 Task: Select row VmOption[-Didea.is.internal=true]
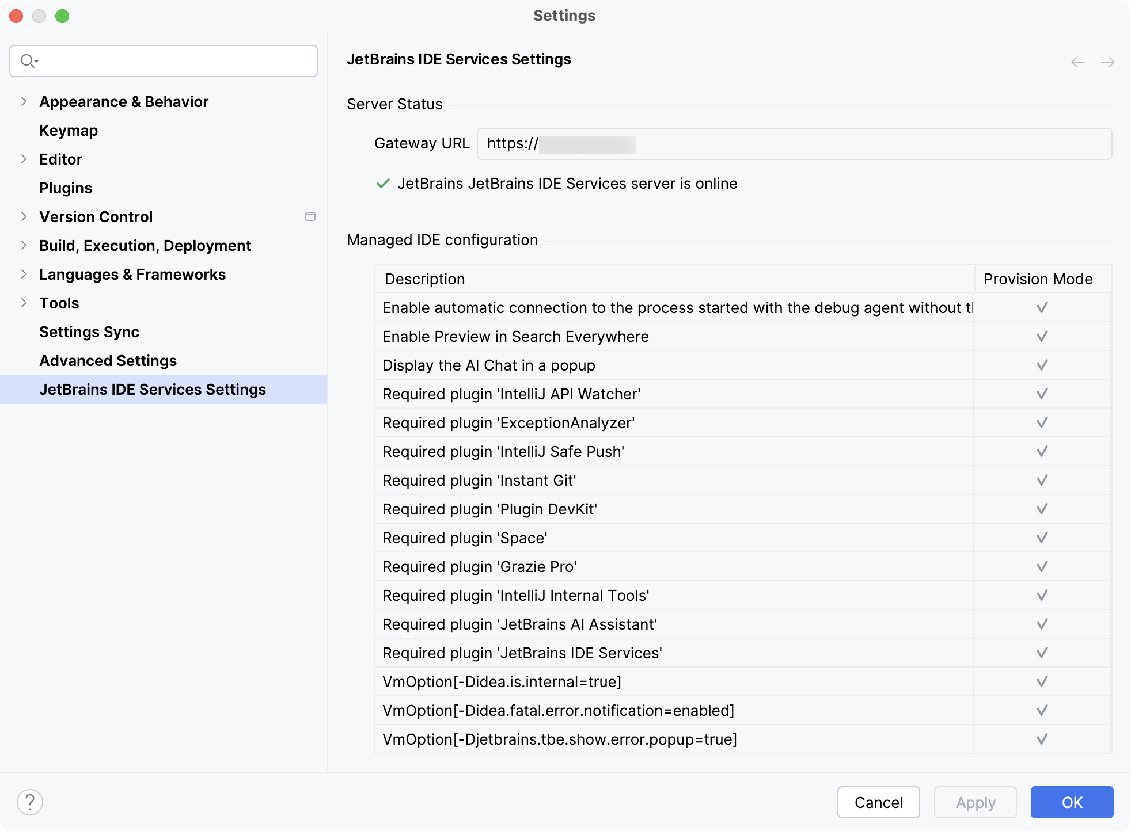tap(743, 681)
